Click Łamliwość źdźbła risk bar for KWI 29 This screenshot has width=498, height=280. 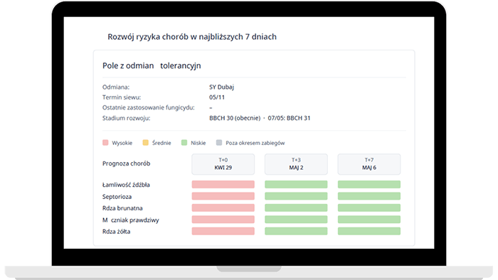click(x=223, y=185)
